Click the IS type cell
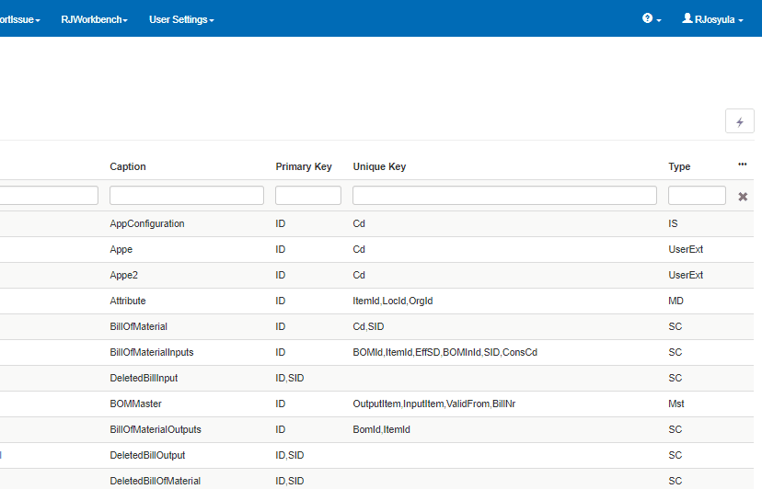 tap(673, 224)
